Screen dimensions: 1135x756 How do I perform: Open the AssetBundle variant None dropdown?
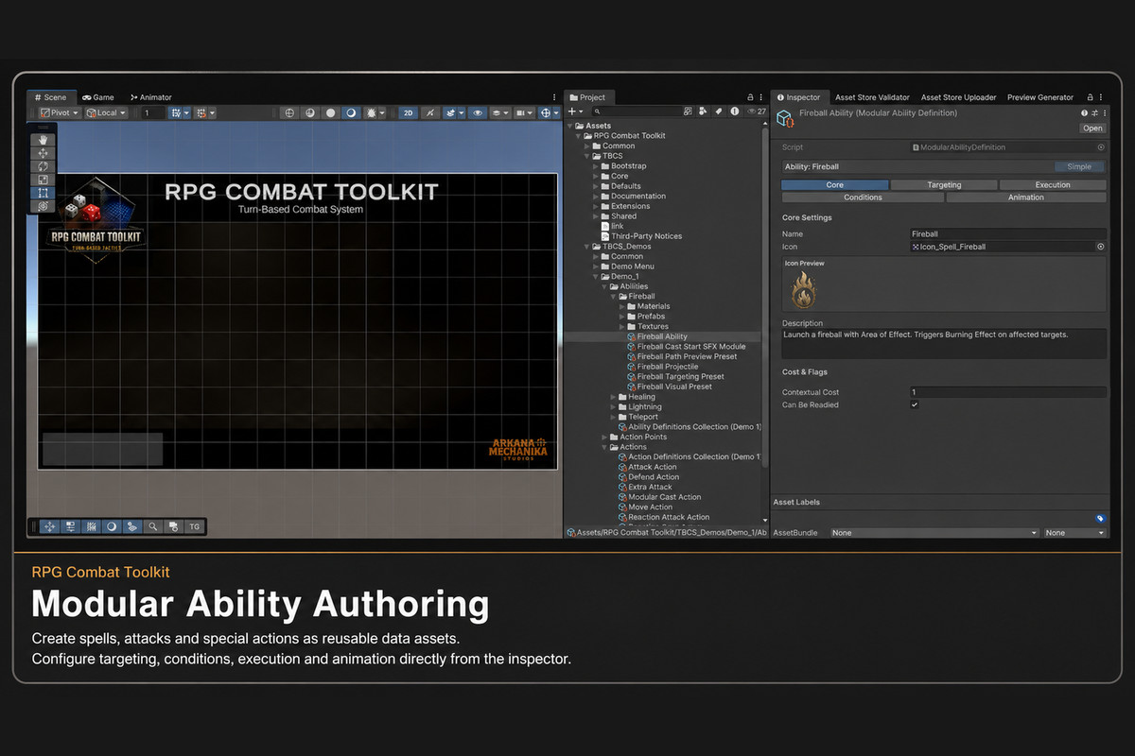click(x=1074, y=533)
